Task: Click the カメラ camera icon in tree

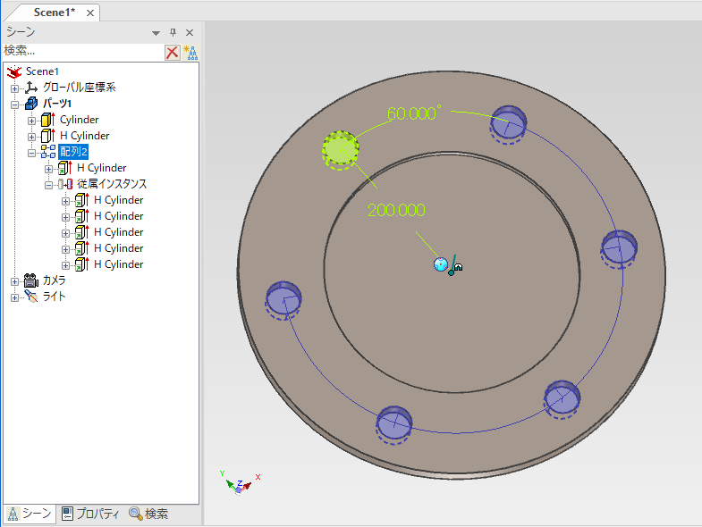Action: pos(31,280)
